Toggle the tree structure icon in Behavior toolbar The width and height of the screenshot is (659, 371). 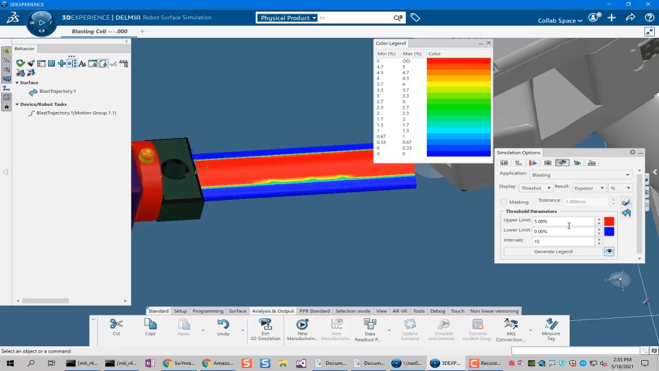pyautogui.click(x=72, y=63)
